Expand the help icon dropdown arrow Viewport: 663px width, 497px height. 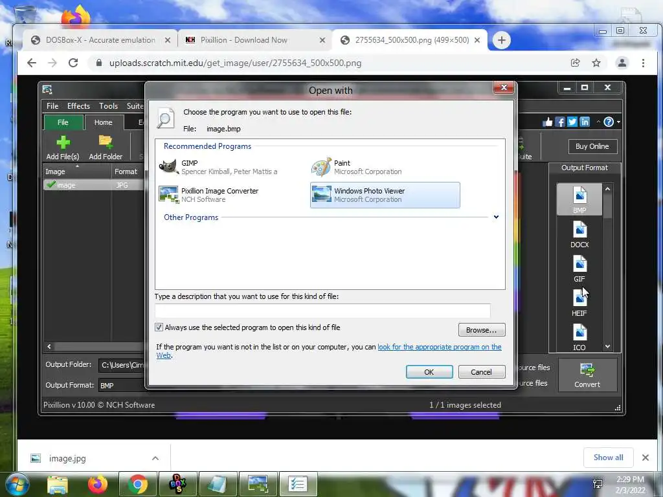click(x=618, y=122)
